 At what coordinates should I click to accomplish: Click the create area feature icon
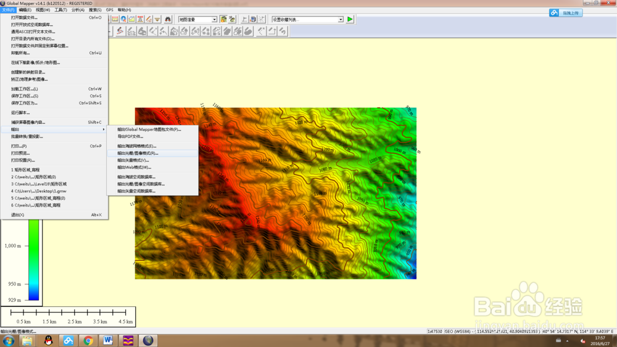(142, 31)
